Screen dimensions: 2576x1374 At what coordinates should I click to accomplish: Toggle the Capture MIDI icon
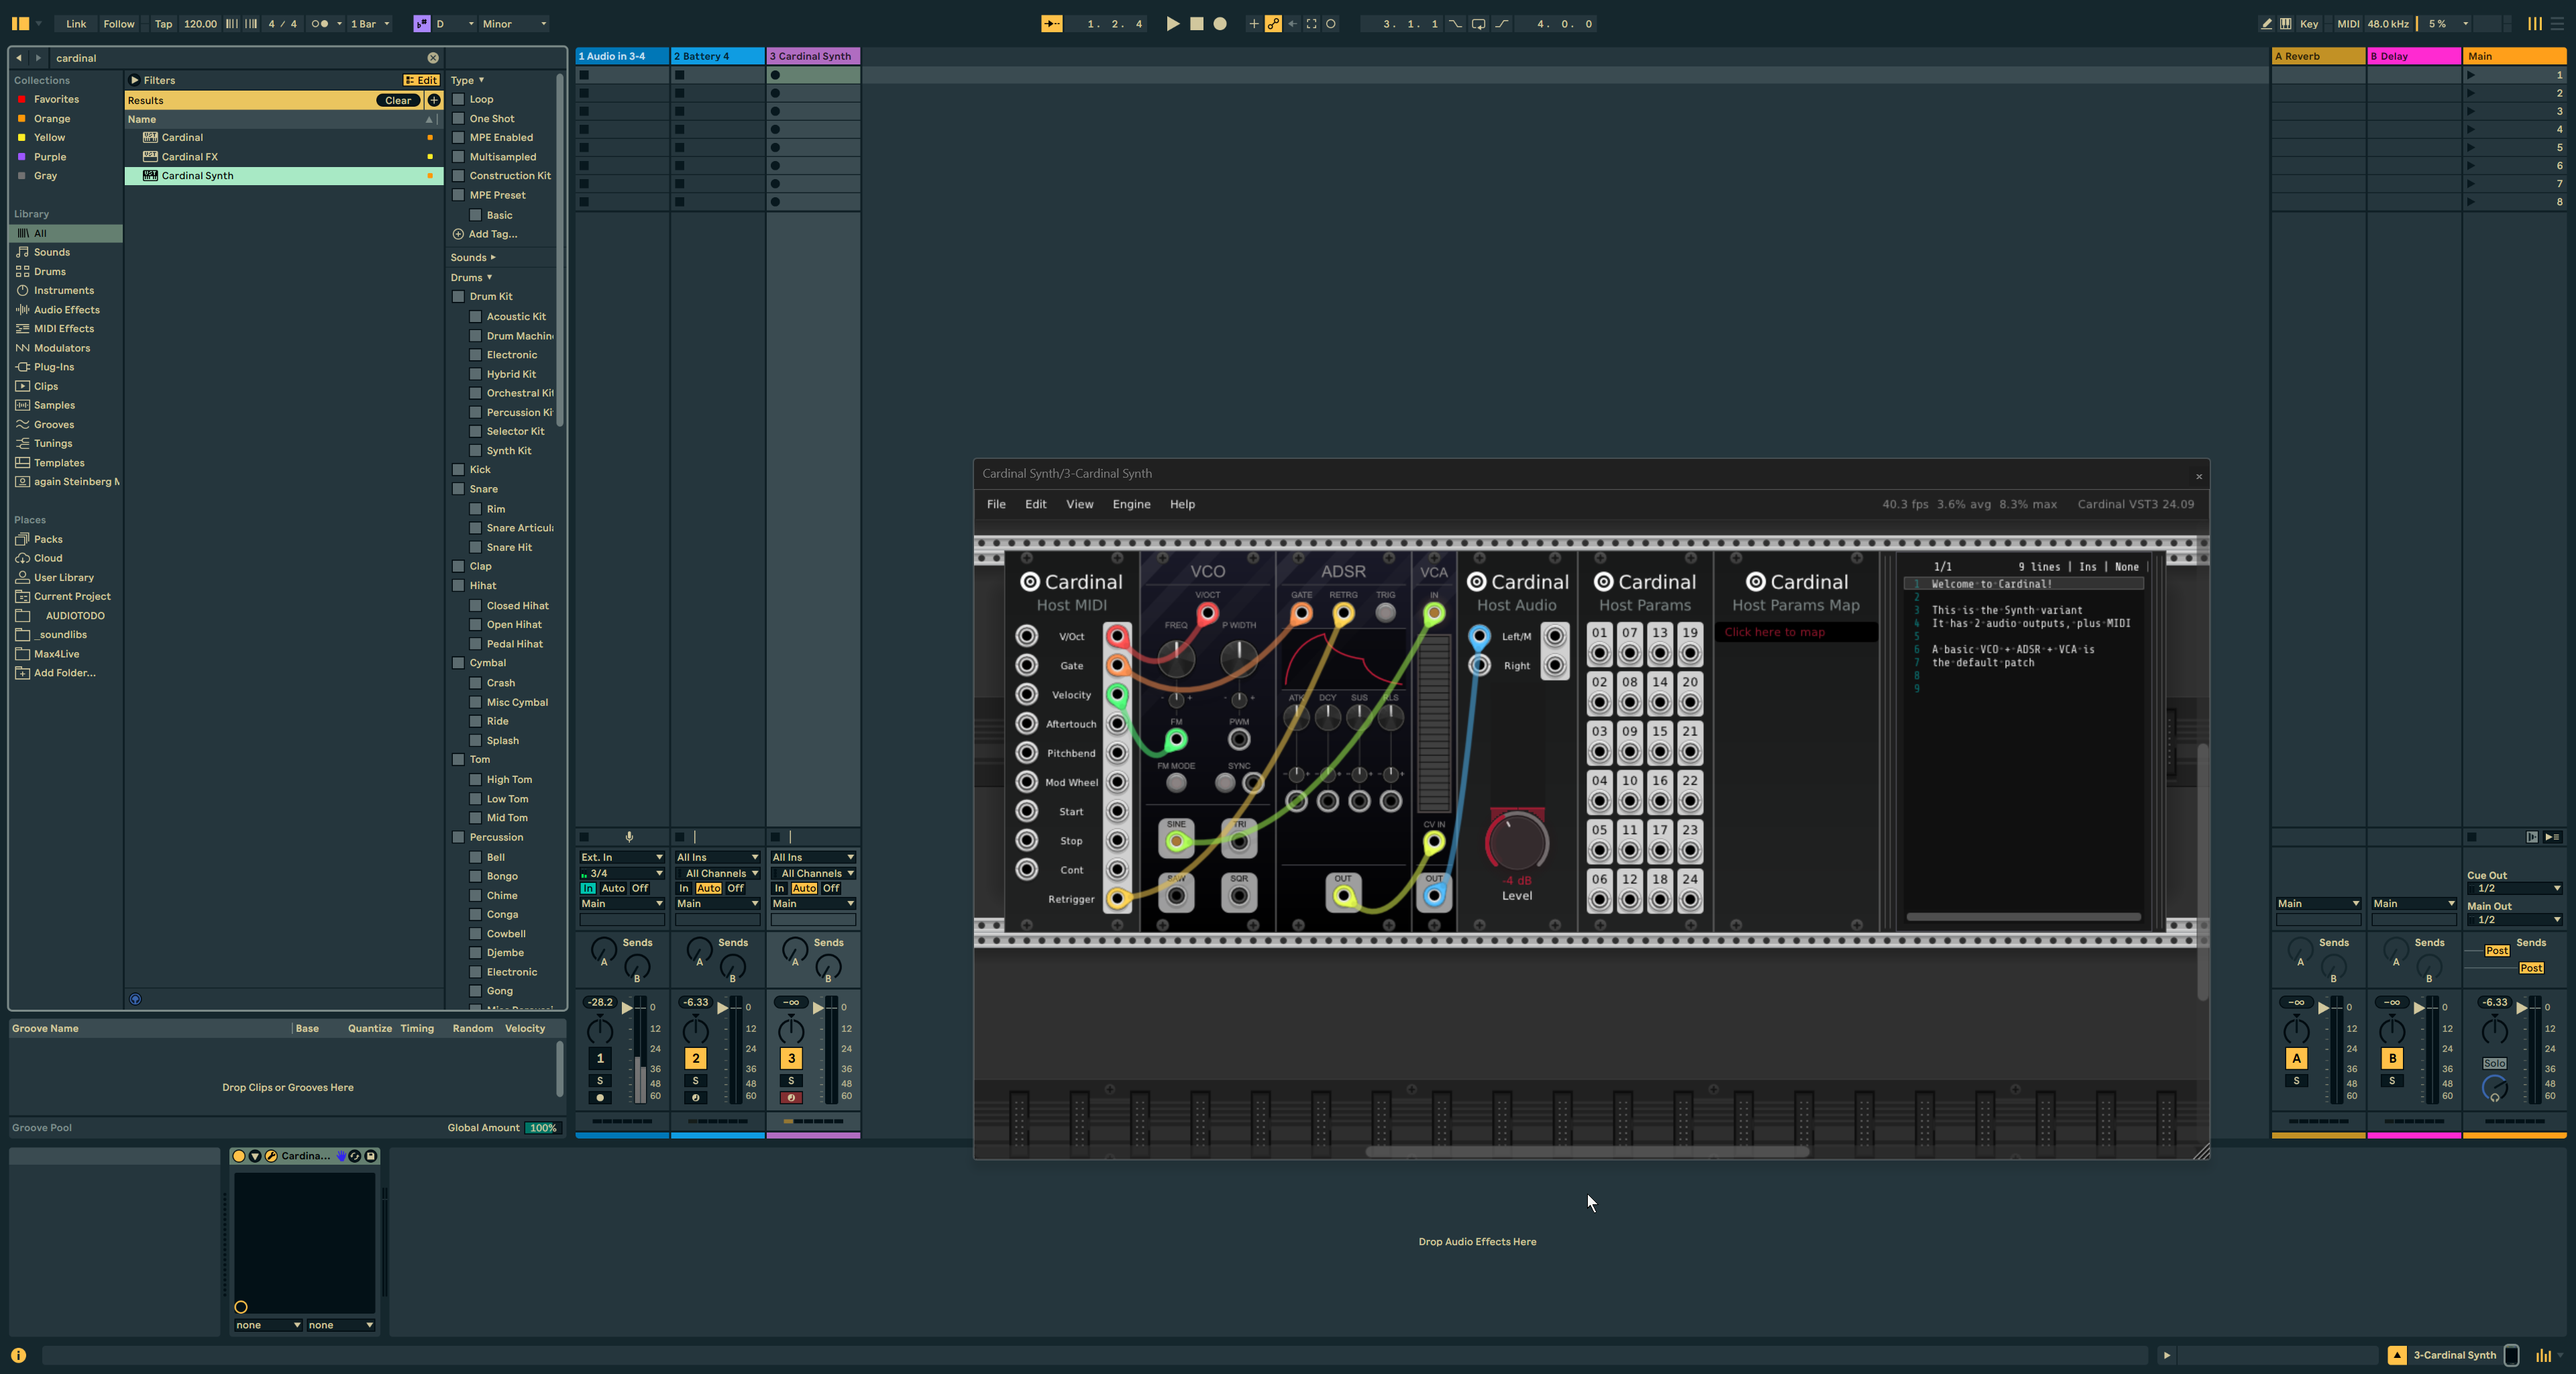point(1312,23)
